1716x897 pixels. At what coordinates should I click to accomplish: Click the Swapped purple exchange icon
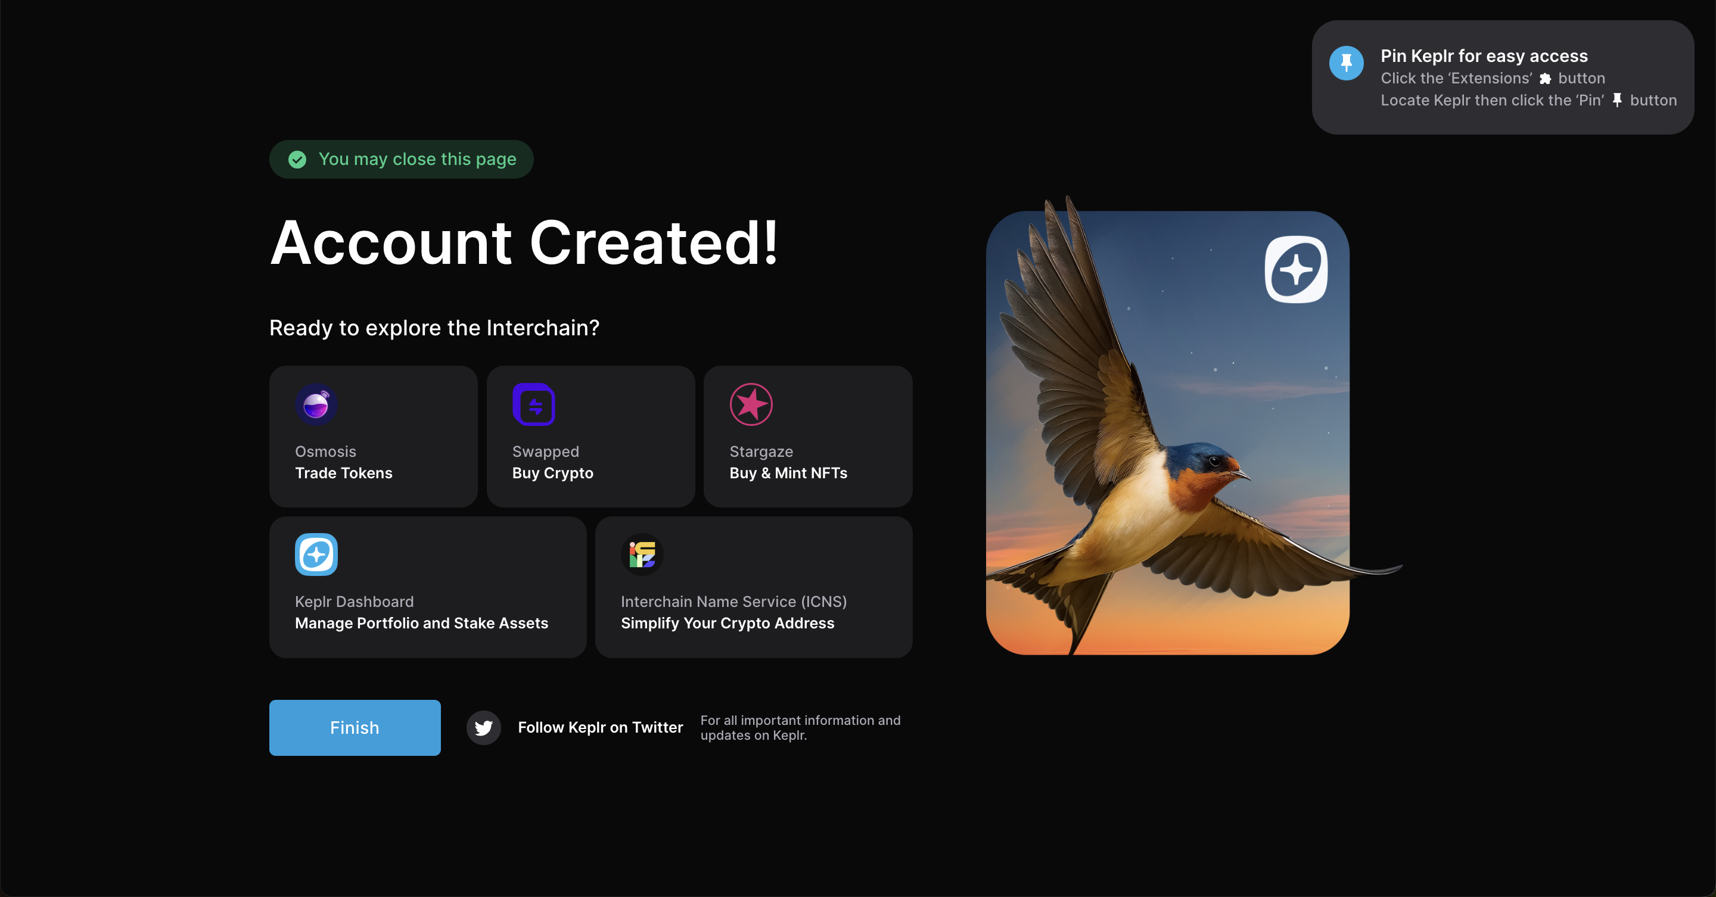534,404
